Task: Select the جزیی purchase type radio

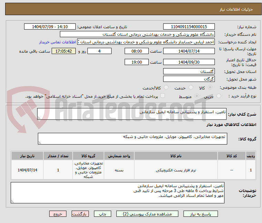Action: (219, 96)
